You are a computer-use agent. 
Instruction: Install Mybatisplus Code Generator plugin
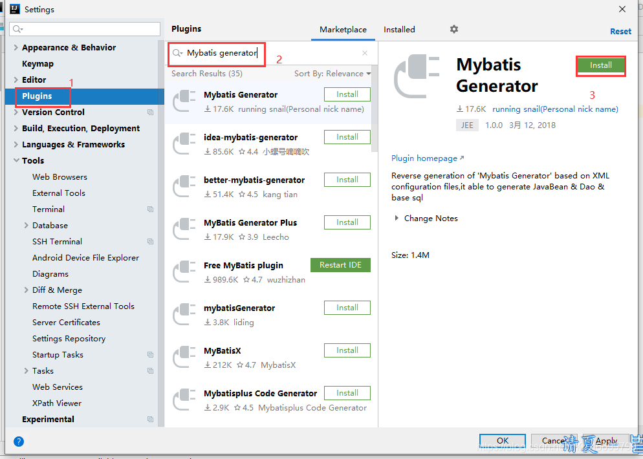pos(347,392)
